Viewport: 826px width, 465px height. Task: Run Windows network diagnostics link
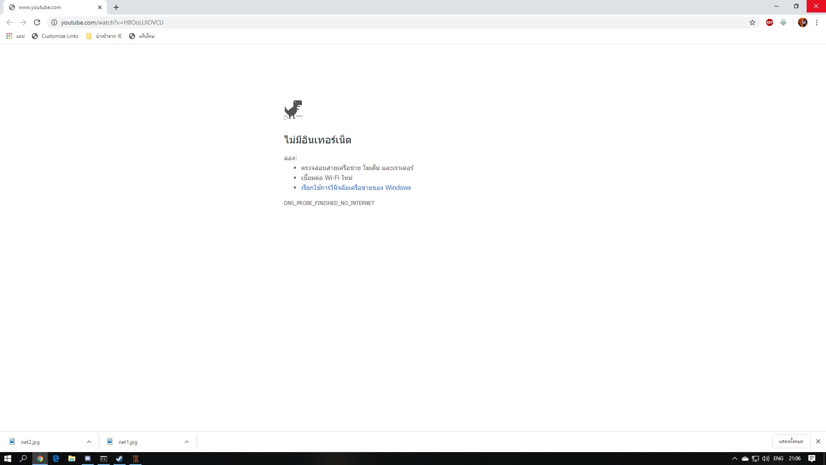point(356,188)
